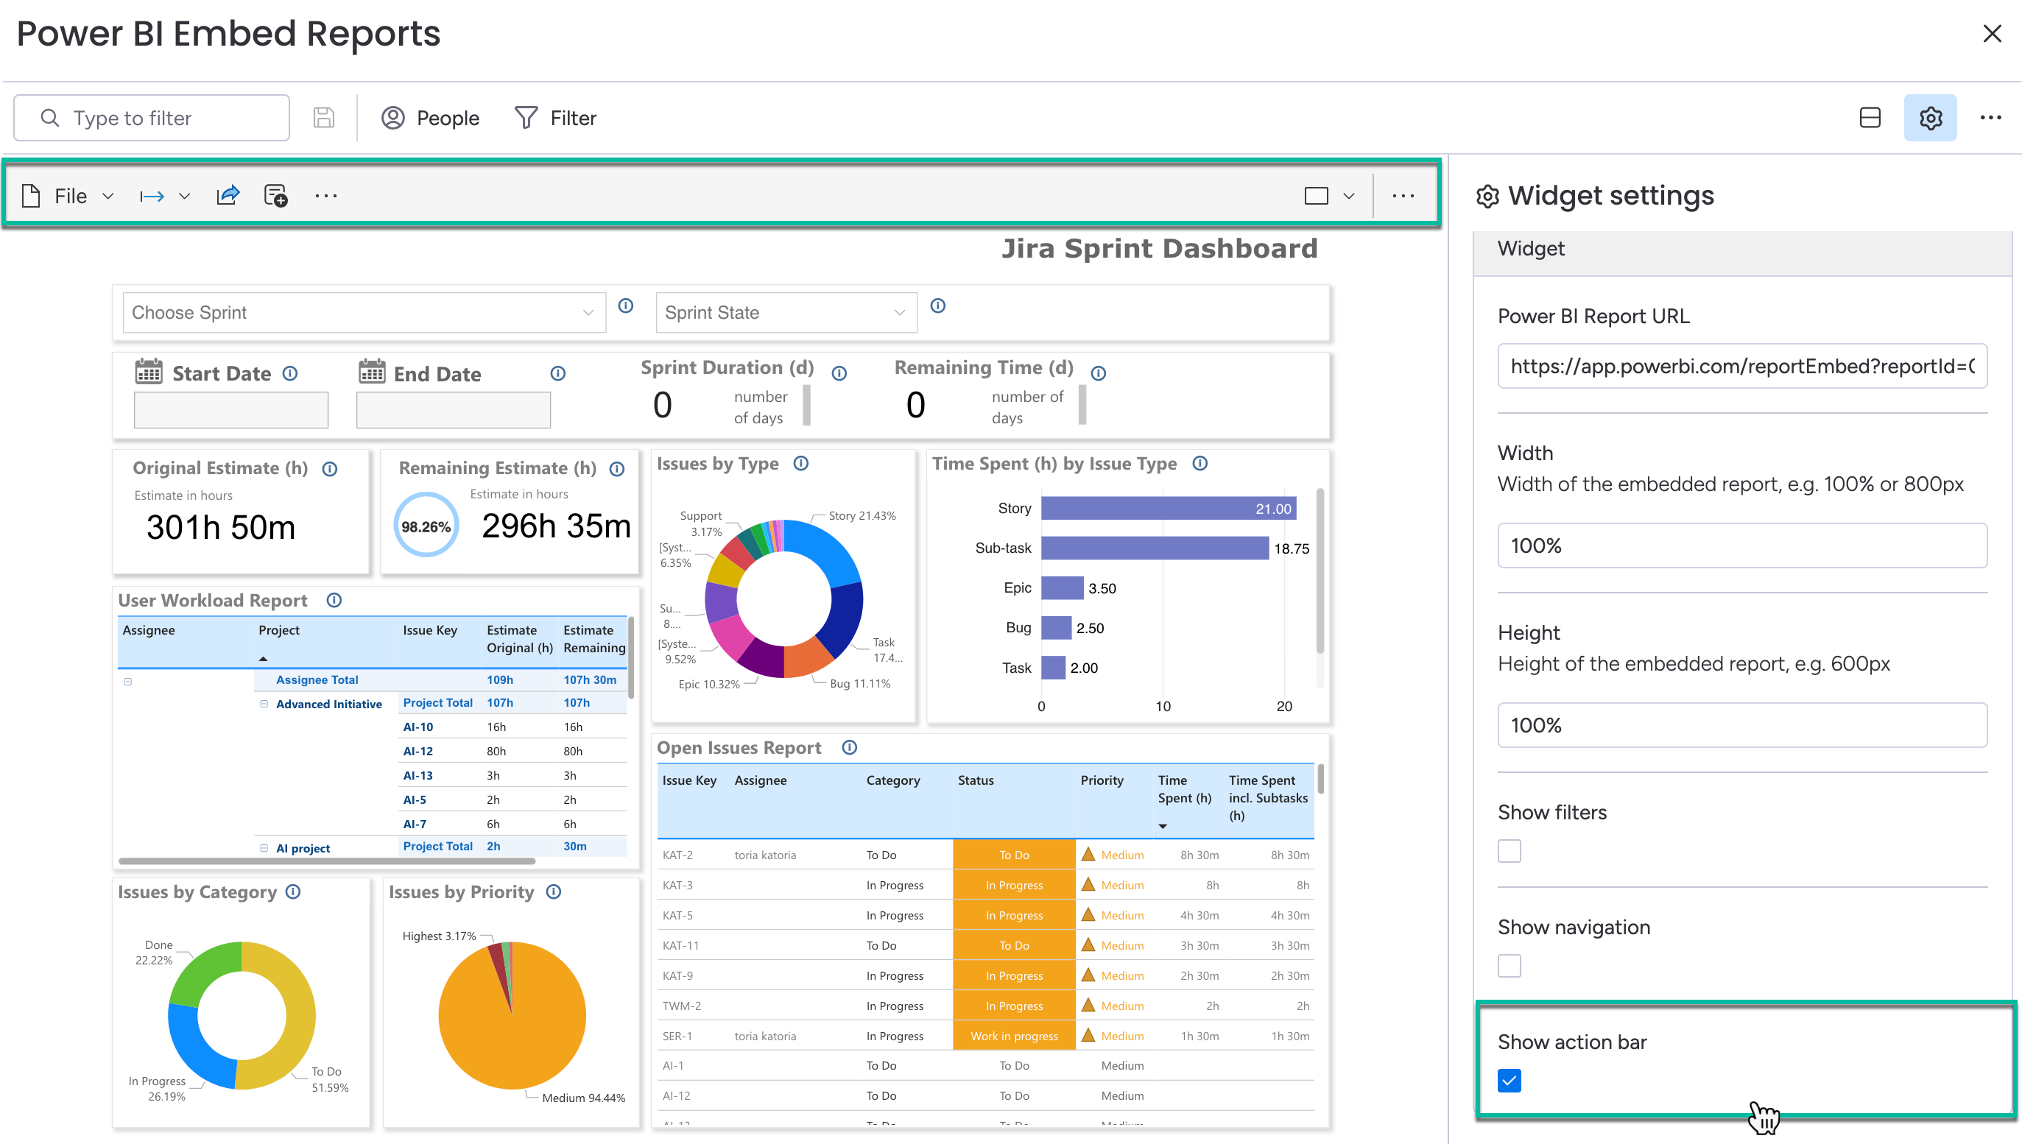Click the People filter button
2022x1144 pixels.
click(x=430, y=118)
